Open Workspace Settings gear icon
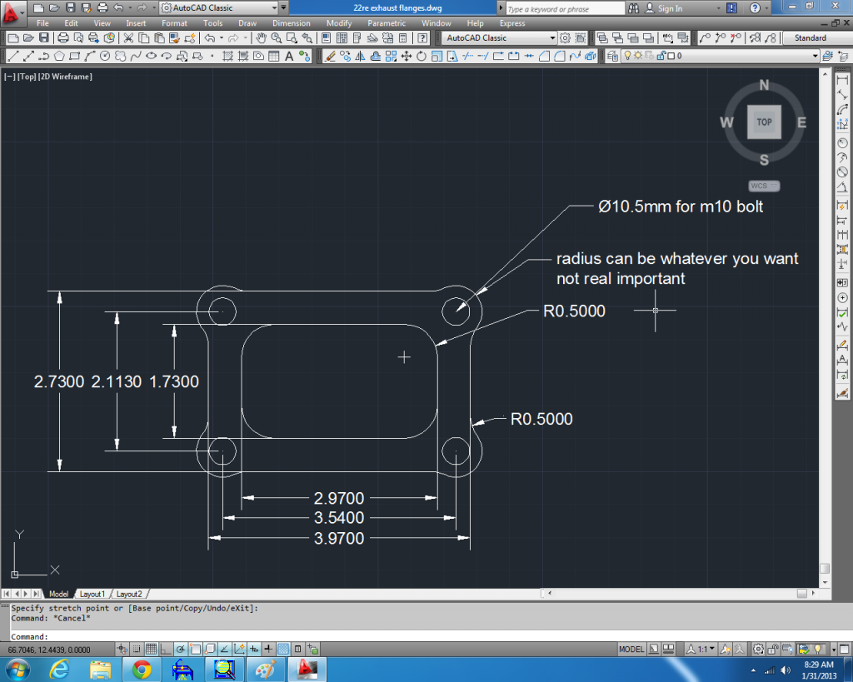This screenshot has height=682, width=853. (x=566, y=38)
